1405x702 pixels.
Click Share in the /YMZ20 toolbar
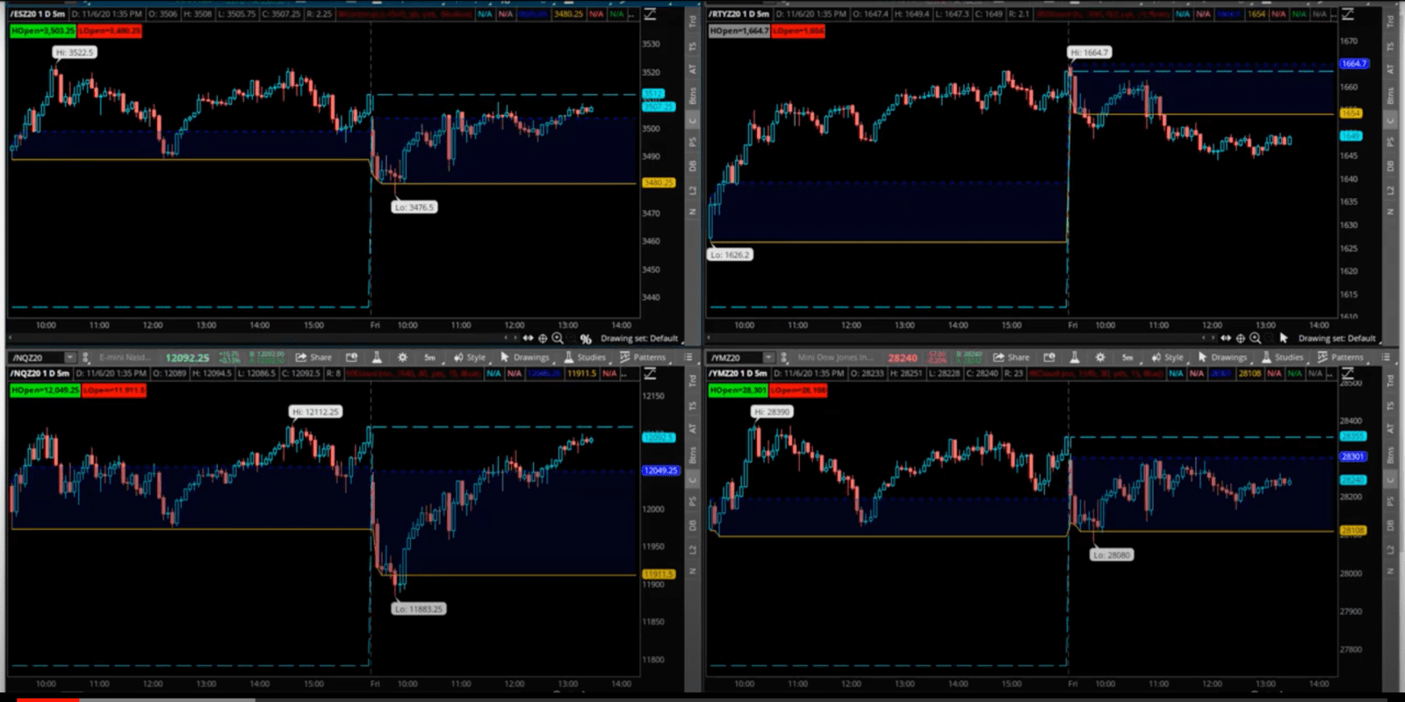point(1012,357)
